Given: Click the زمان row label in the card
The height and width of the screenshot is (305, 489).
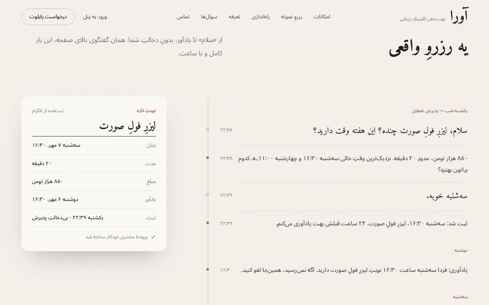Looking at the screenshot, I should click(x=151, y=145).
